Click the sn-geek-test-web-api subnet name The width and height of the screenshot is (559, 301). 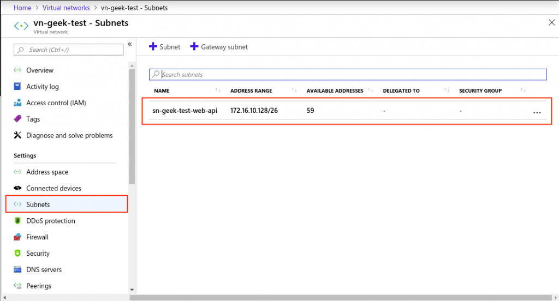[185, 111]
